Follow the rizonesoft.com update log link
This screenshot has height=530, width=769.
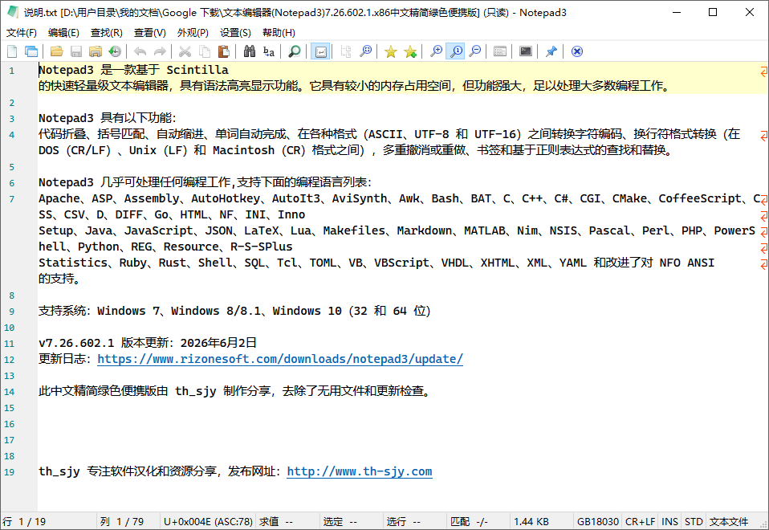tap(280, 359)
